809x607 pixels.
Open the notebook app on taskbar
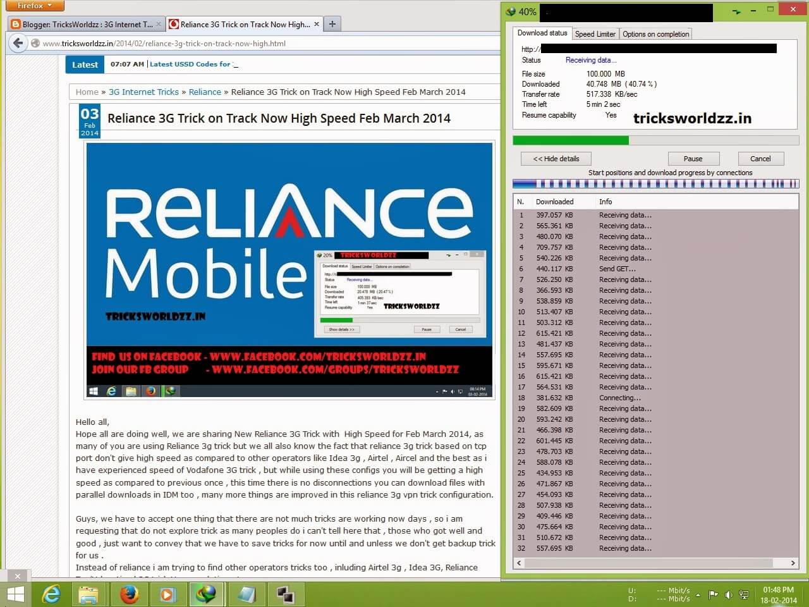coord(246,594)
